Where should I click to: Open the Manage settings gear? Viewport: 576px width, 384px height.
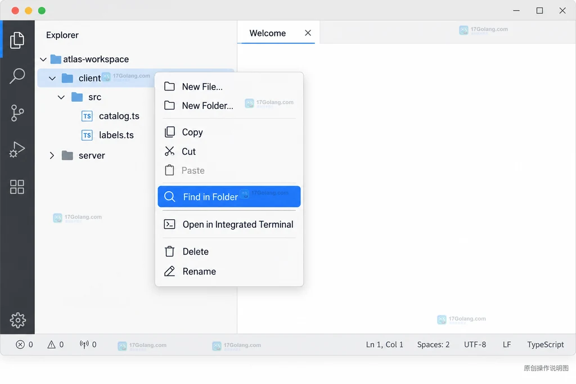17,320
